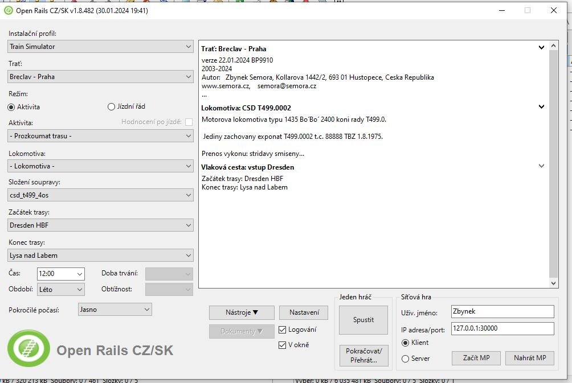This screenshot has width=572, height=383.
Task: Select the Aktivita radio button
Action: [x=11, y=107]
